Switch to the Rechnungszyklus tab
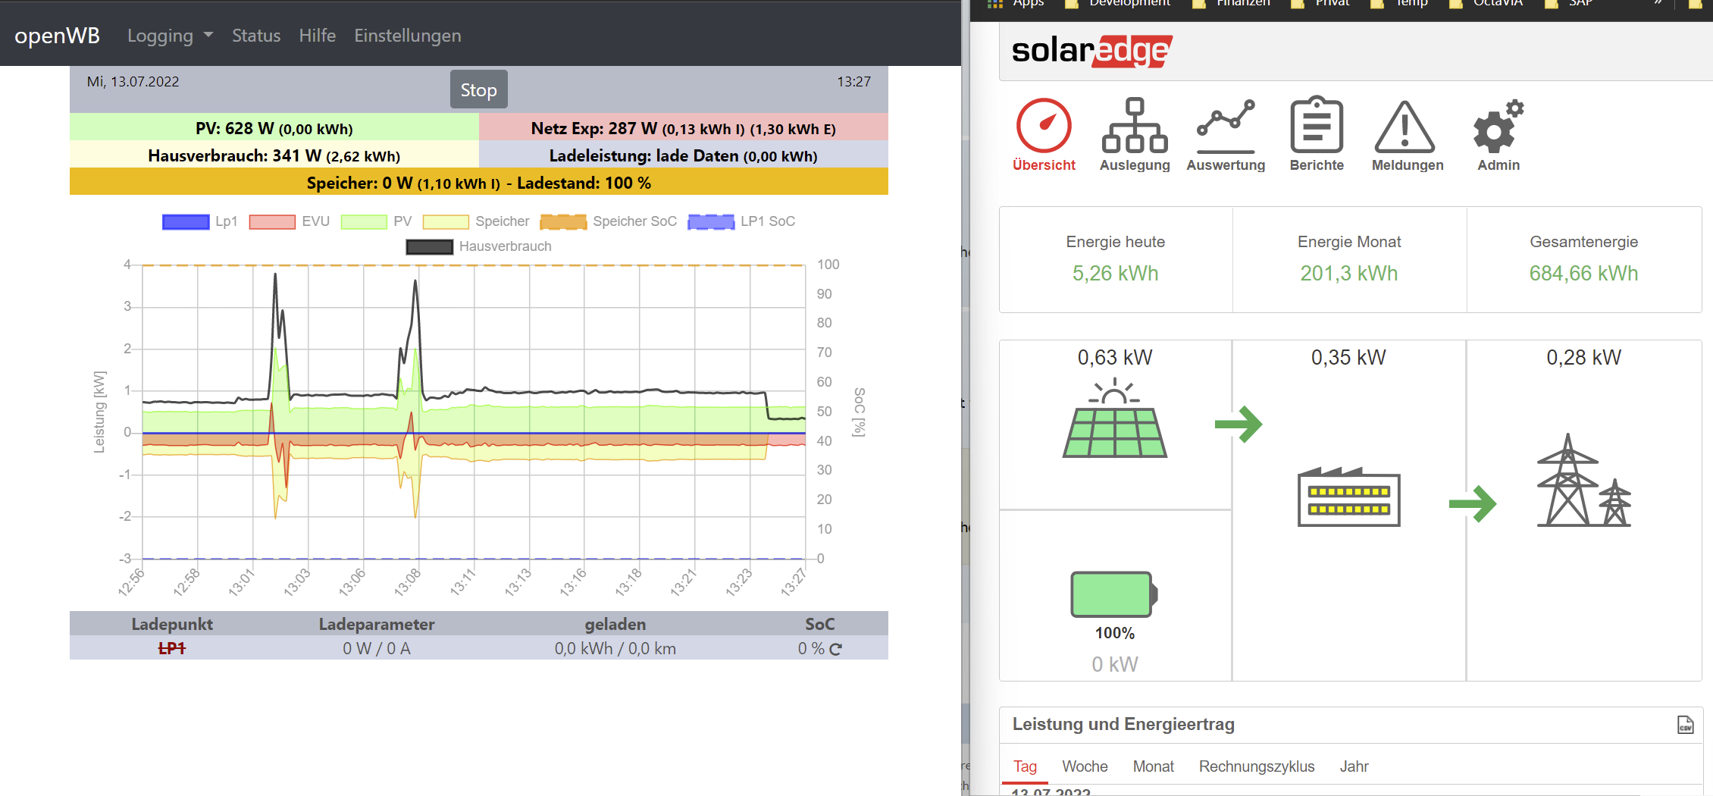 click(x=1257, y=766)
